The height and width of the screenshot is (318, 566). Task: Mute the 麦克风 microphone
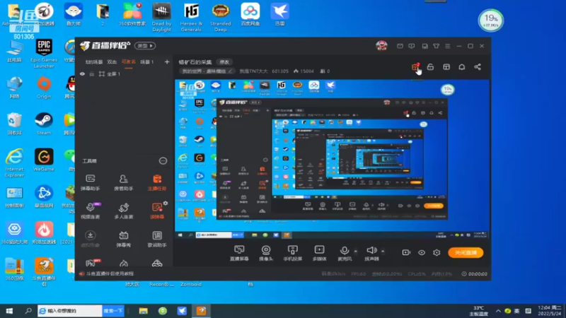click(x=345, y=253)
